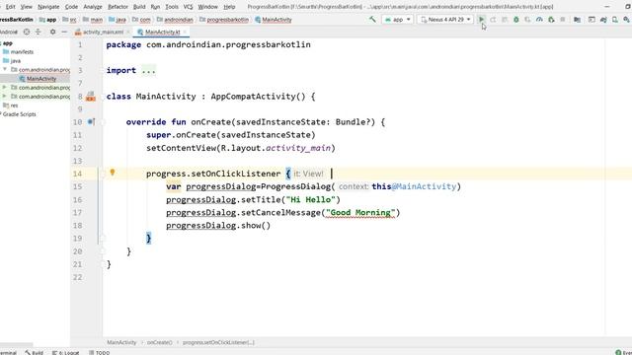Click the scroll-from-source target icon in Project panel

tap(27, 32)
